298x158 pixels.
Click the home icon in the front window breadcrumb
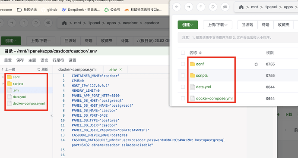coord(241,7)
